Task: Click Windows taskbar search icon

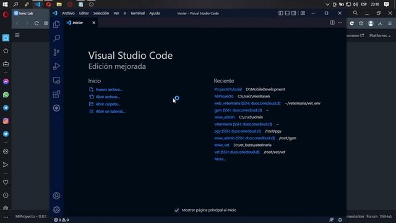Action: pyautogui.click(x=15, y=4)
